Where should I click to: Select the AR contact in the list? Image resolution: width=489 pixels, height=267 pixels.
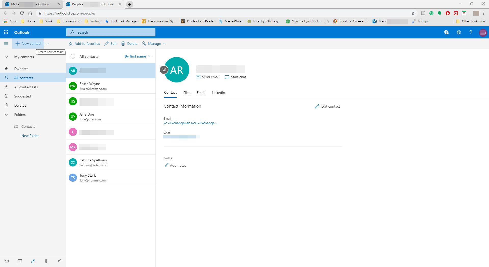[111, 71]
